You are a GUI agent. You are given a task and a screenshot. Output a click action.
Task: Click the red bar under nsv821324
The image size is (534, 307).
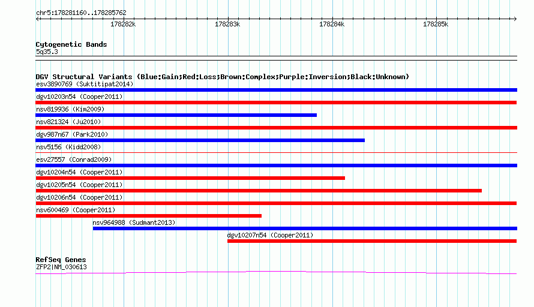tap(276, 128)
